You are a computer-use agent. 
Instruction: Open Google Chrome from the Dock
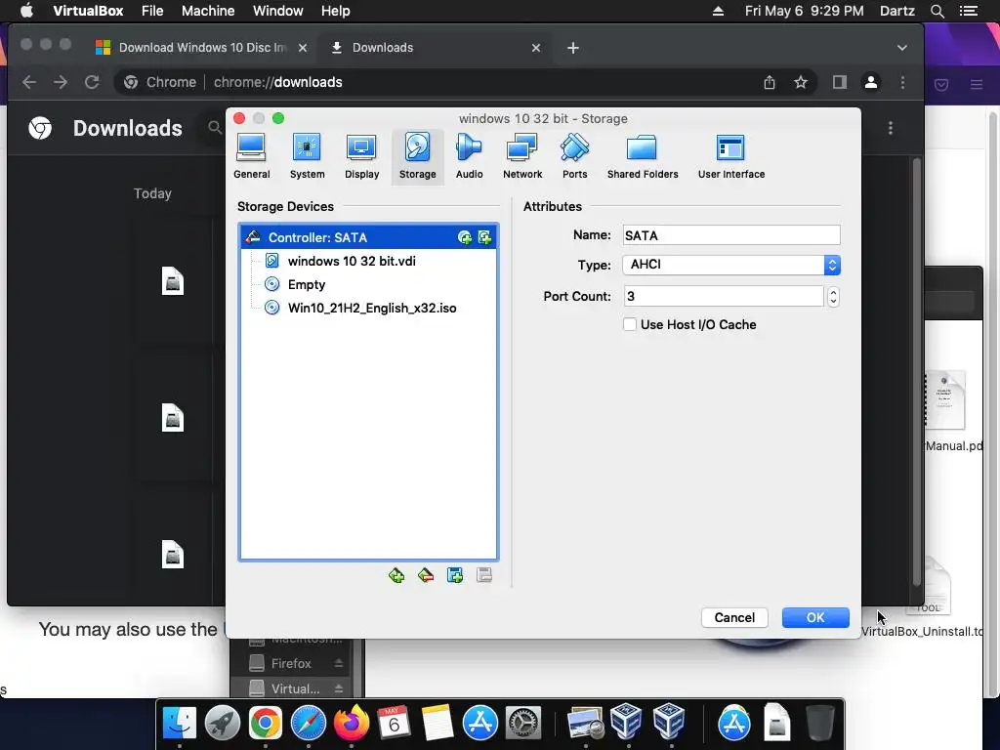click(x=265, y=724)
